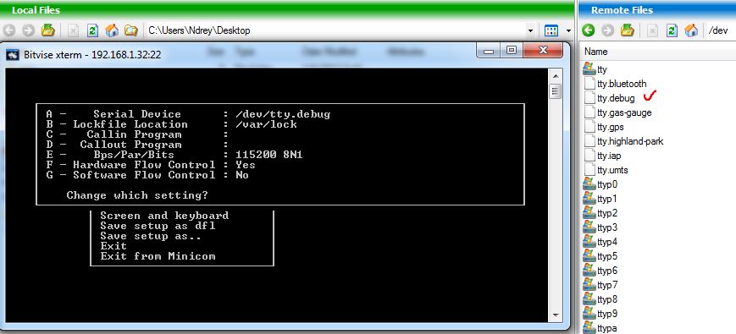This screenshot has width=736, height=334.
Task: Click the Remote Files panel header
Action: click(657, 10)
